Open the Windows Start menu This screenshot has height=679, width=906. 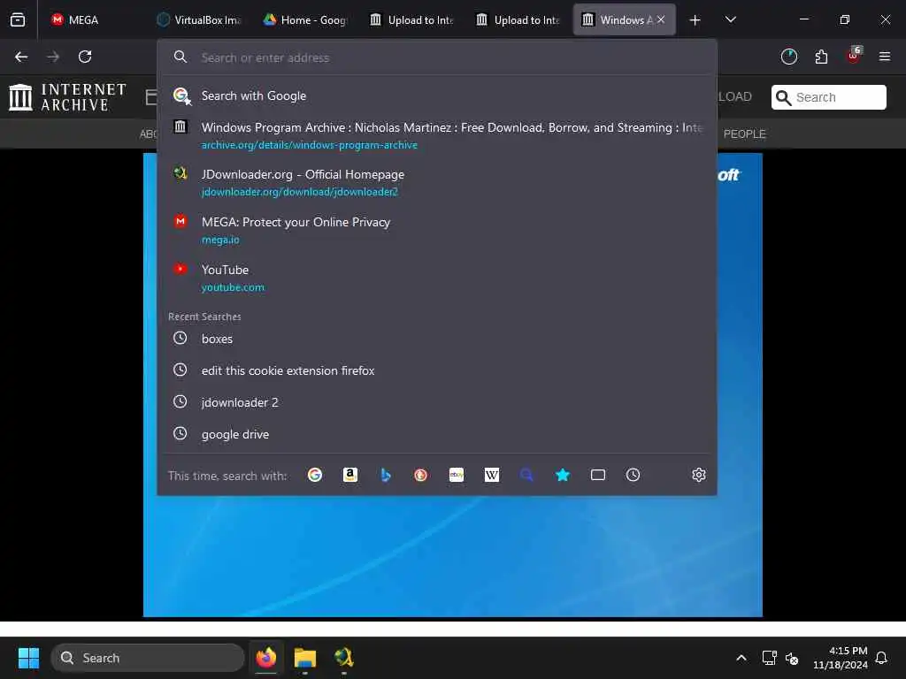click(x=28, y=658)
